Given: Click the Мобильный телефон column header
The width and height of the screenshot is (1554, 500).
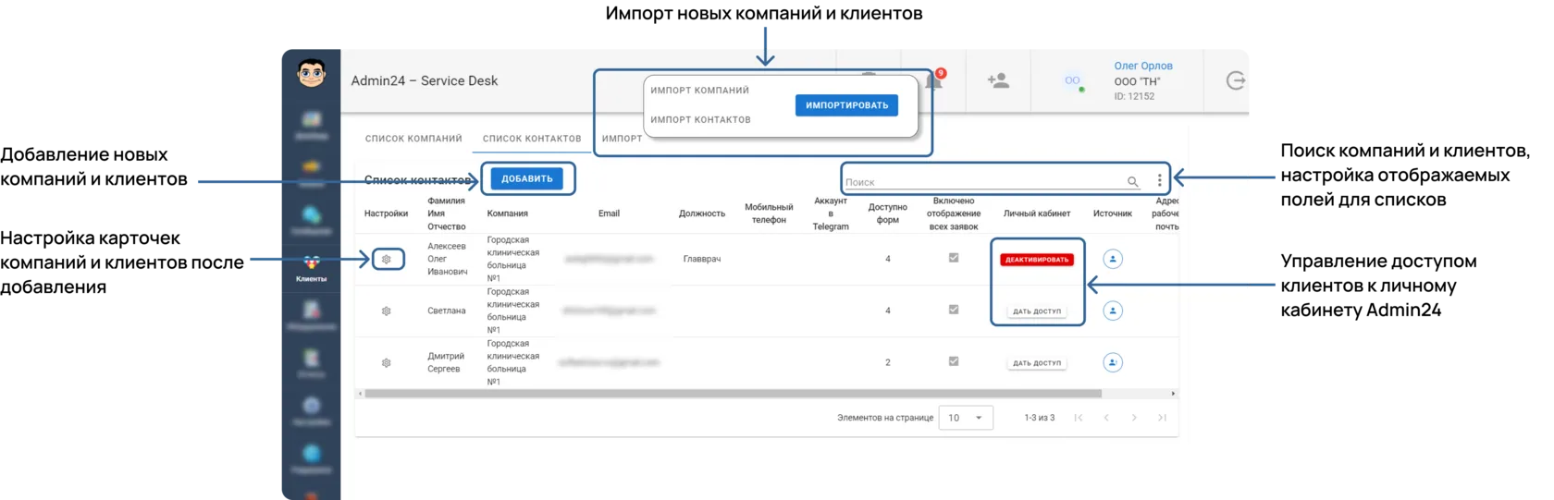Looking at the screenshot, I should pyautogui.click(x=769, y=213).
